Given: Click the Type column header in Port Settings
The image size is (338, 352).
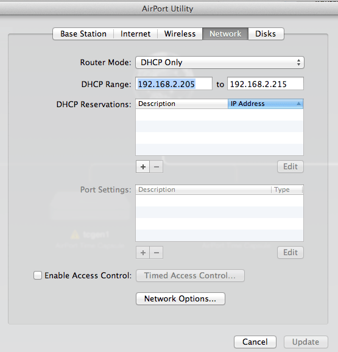Looking at the screenshot, I should (x=287, y=189).
